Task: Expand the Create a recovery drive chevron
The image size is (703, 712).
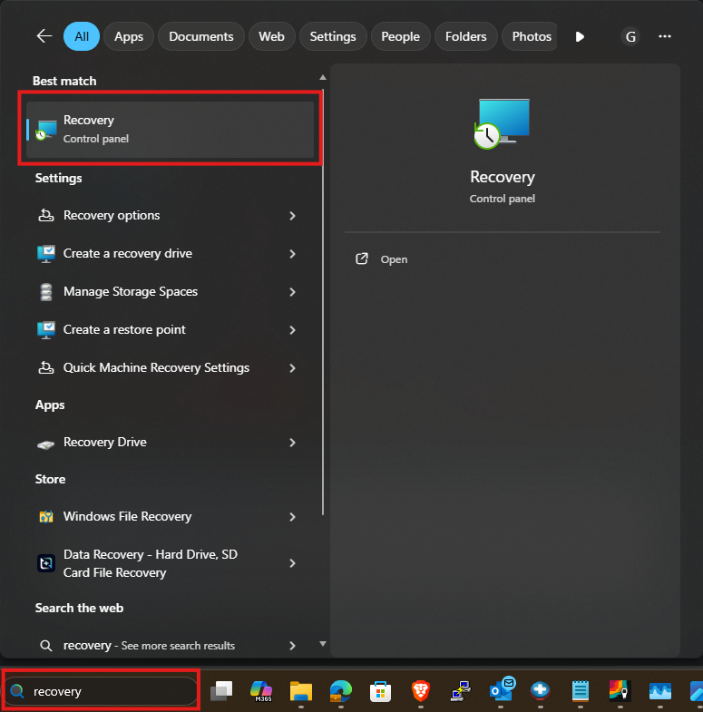Action: 292,254
